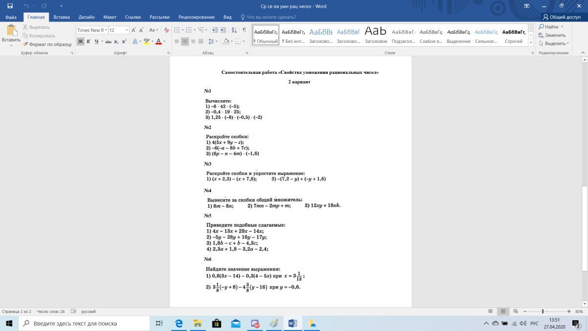
Task: Switch to the Вставка tab
Action: (62, 17)
